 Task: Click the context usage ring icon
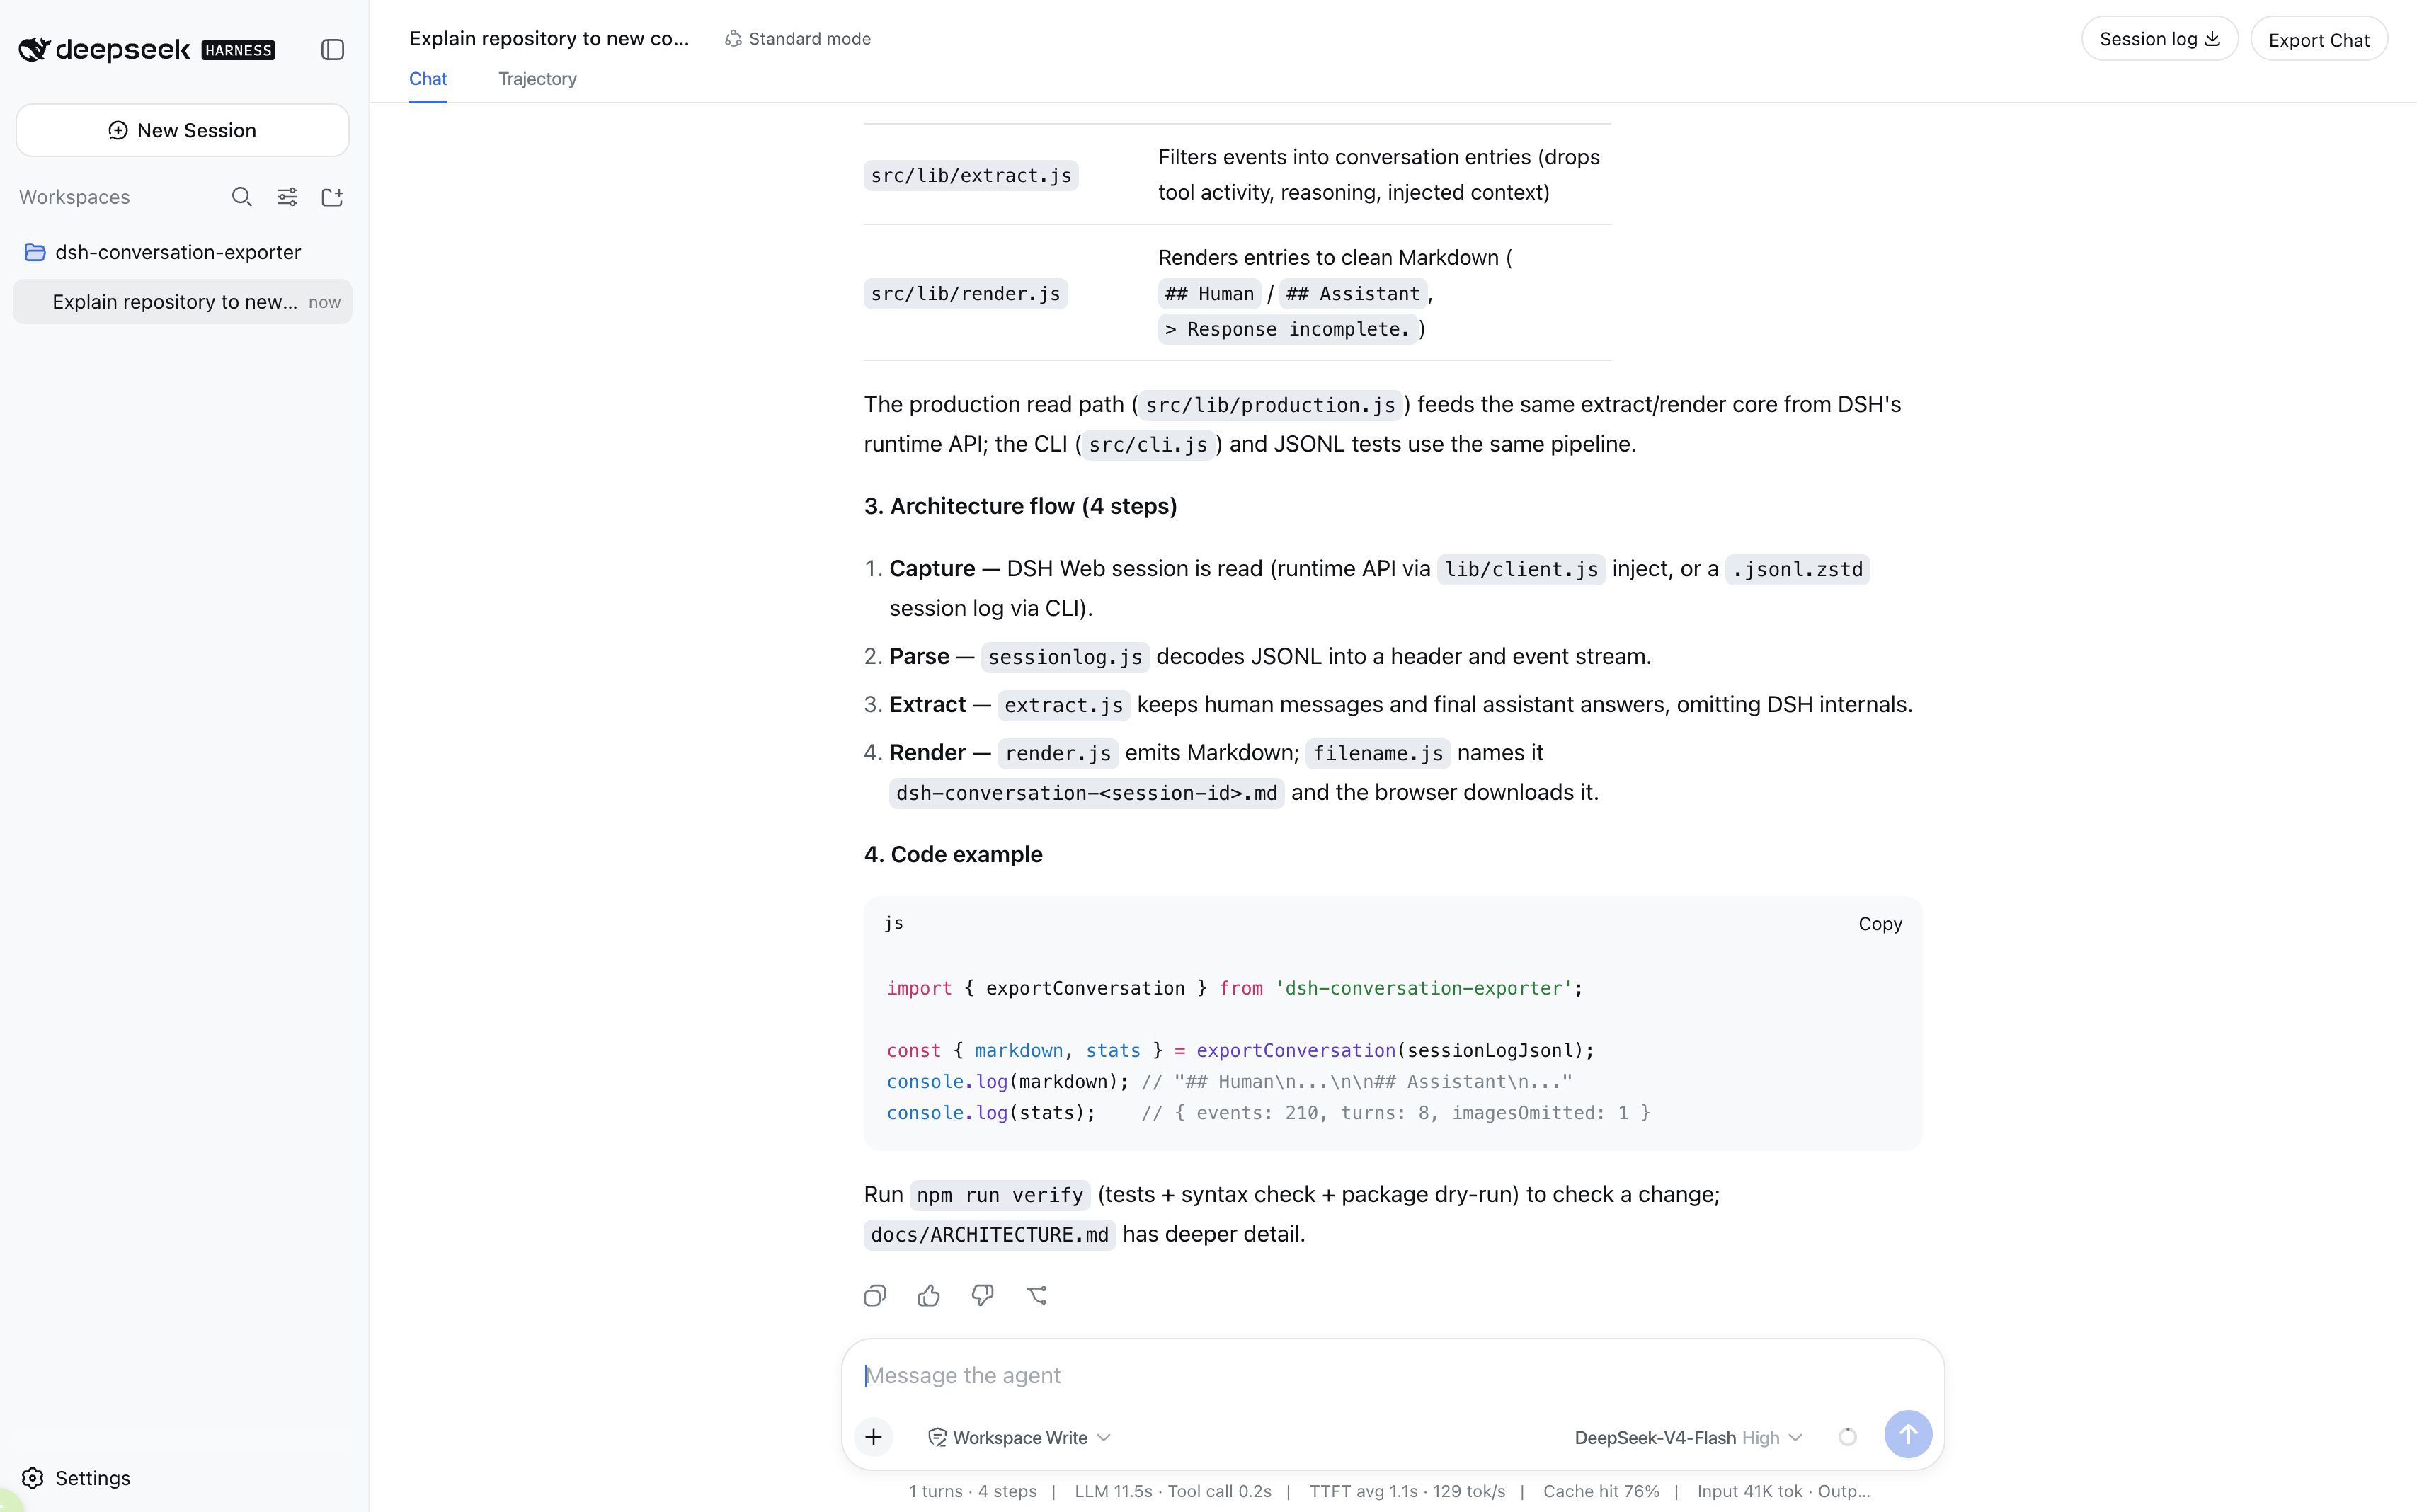point(1847,1437)
